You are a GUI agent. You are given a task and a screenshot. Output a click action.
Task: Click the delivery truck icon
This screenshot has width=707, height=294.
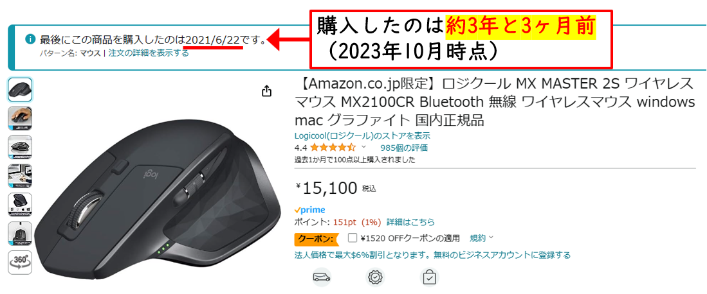[321, 277]
